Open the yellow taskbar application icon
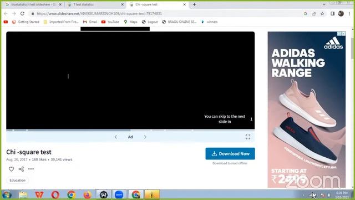Image resolution: width=355 pixels, height=200 pixels. (152, 195)
